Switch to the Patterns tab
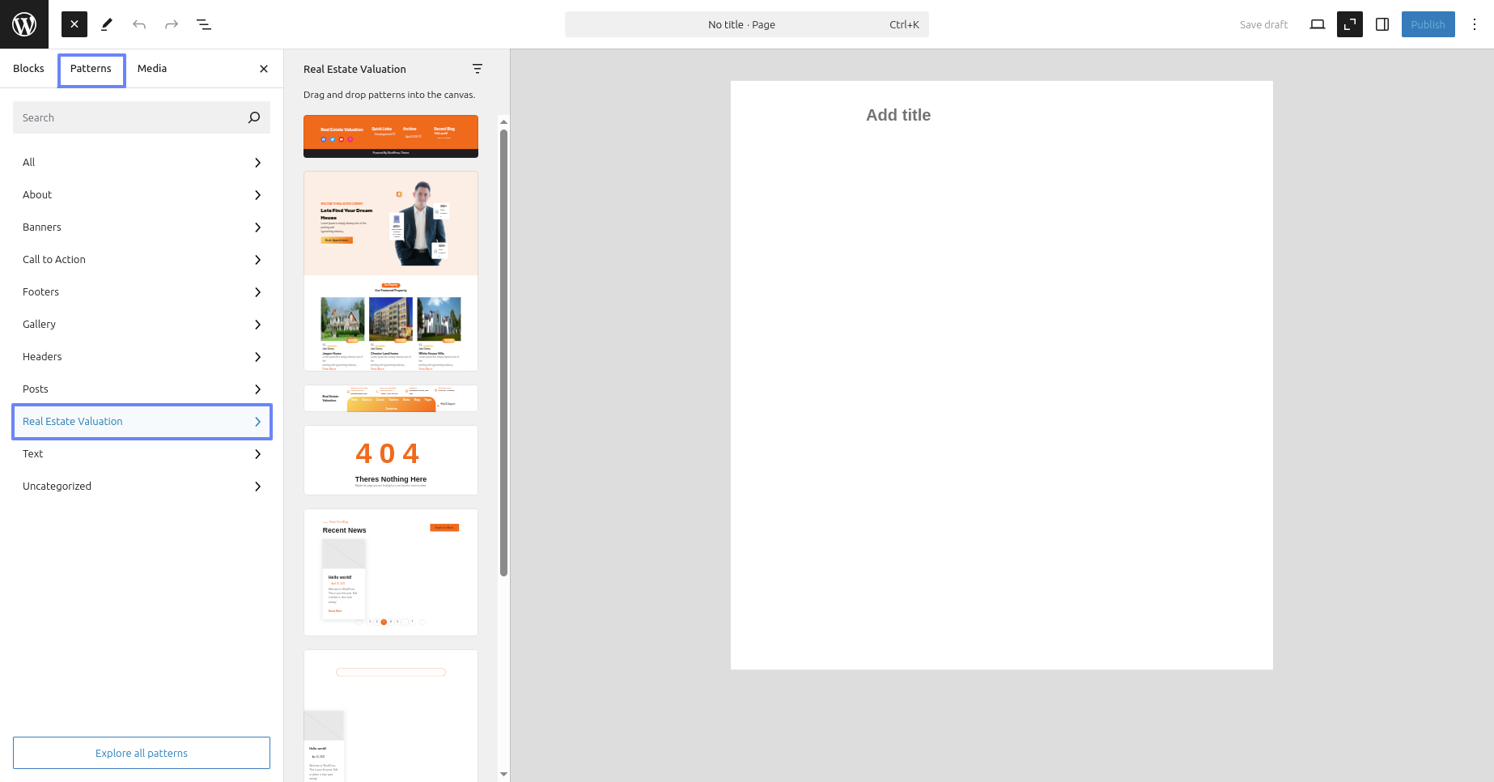The image size is (1494, 782). tap(91, 69)
